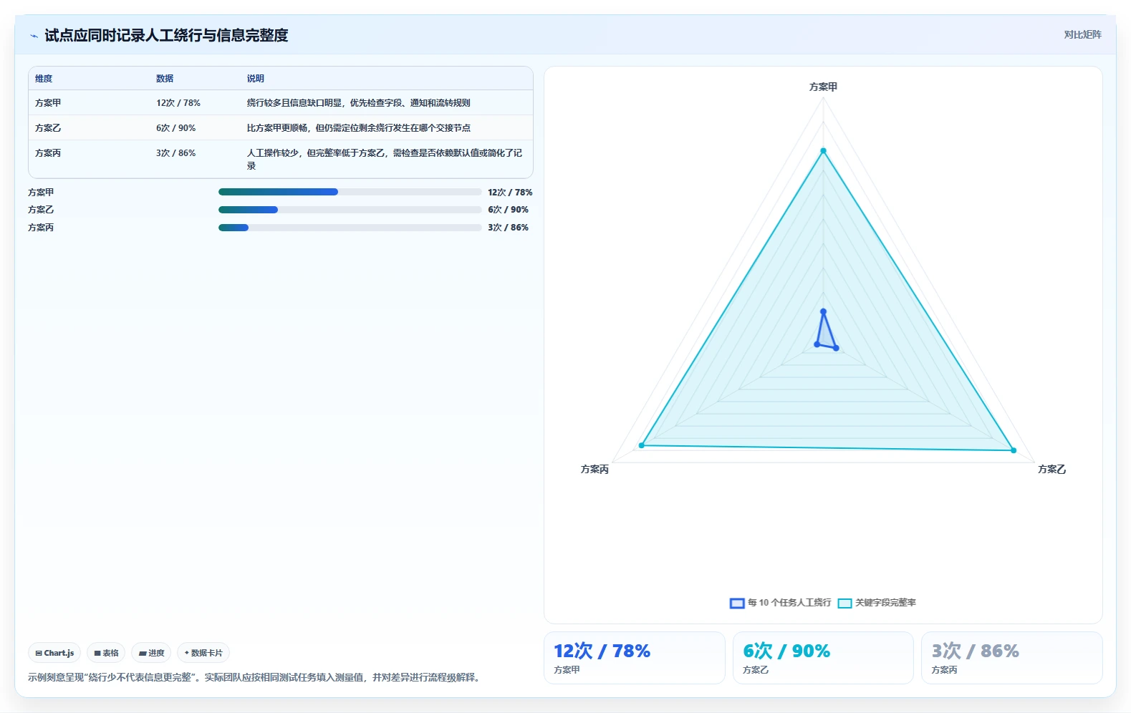Click the footnote text 示例刻意呈现
The height and width of the screenshot is (713, 1131).
[x=254, y=677]
